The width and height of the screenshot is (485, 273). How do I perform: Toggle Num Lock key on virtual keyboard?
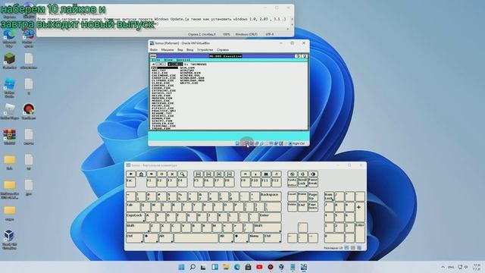point(329,196)
